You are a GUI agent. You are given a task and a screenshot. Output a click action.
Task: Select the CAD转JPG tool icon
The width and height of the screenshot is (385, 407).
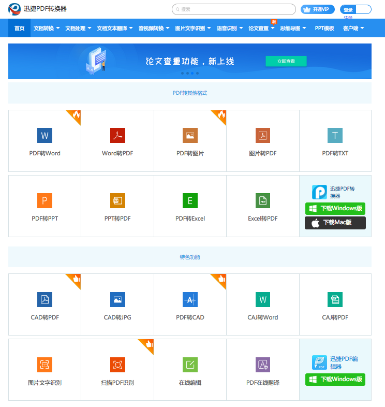click(117, 299)
